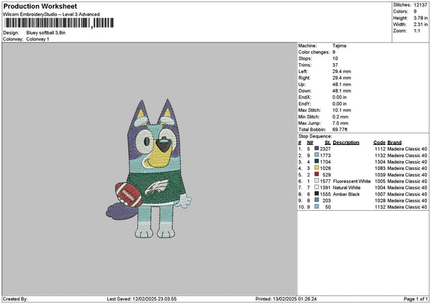Screen dimensions: 431x304
Task: Click the 'Natural White' description
Action: point(347,187)
